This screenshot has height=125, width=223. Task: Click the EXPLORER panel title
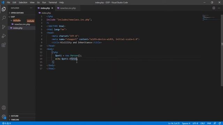pyautogui.click(x=15, y=8)
